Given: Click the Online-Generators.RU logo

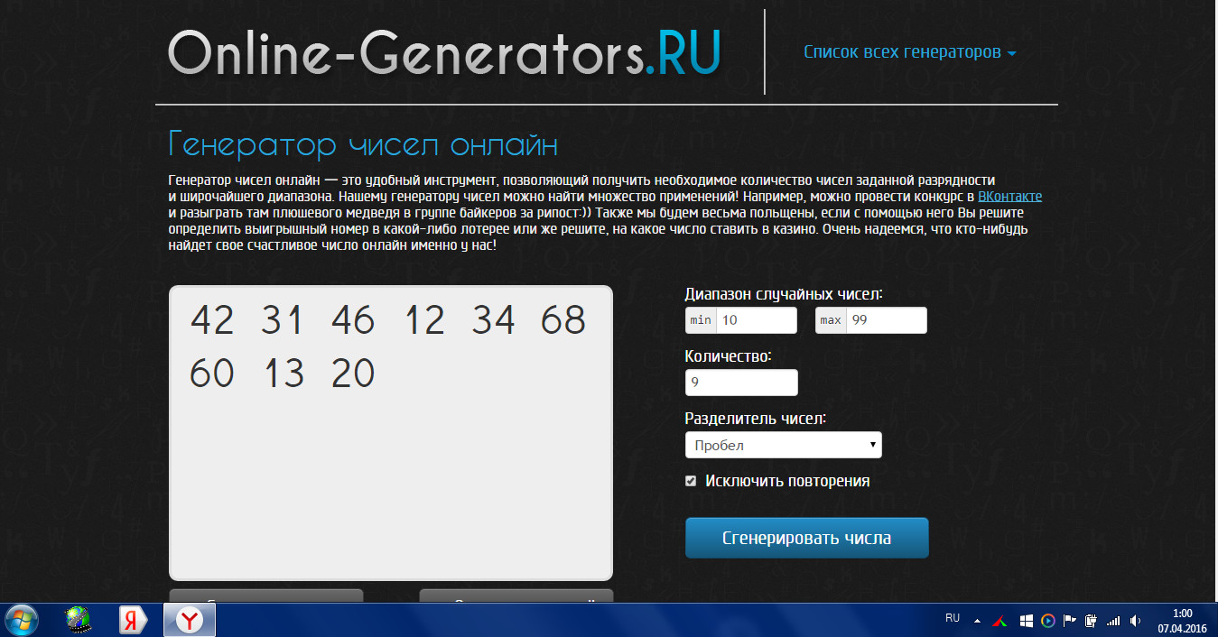Looking at the screenshot, I should (x=444, y=52).
